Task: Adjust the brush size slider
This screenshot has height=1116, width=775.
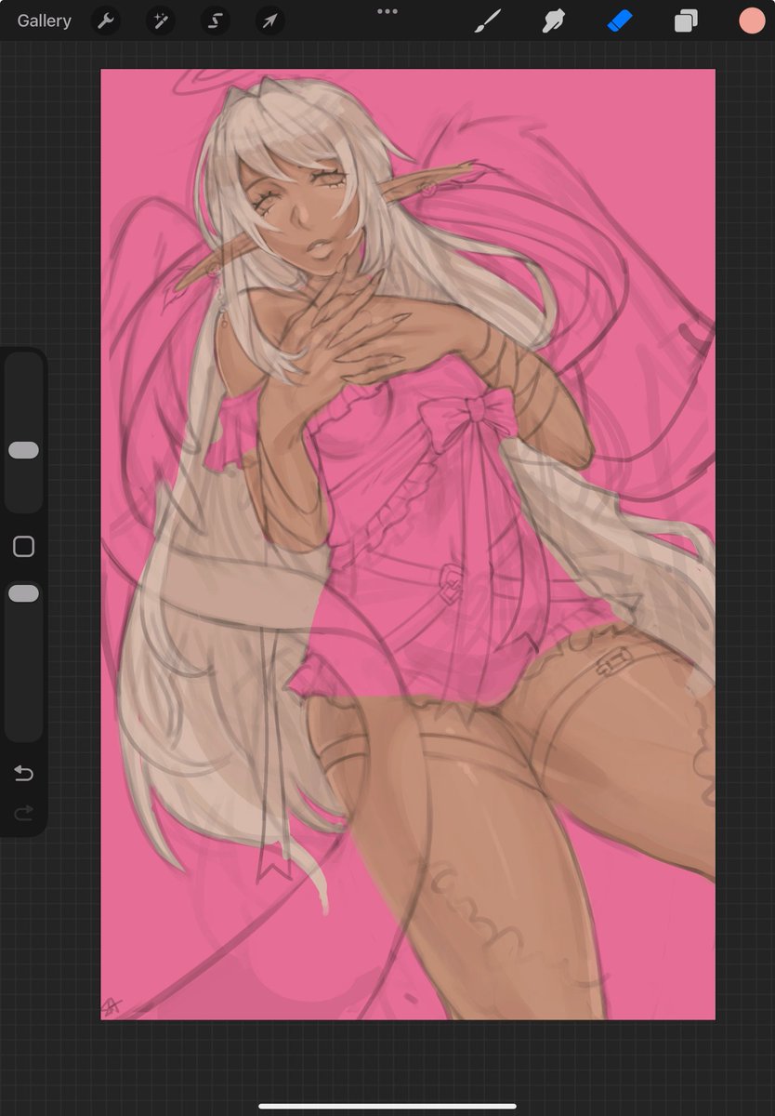Action: click(23, 450)
